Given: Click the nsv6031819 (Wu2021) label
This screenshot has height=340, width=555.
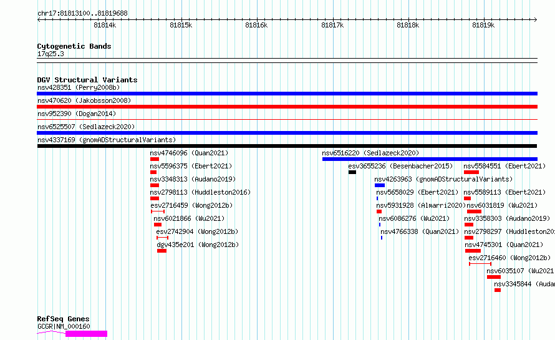Looking at the screenshot, I should pyautogui.click(x=502, y=205).
